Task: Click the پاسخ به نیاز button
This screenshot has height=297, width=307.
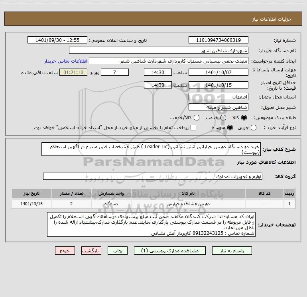Action: click(x=232, y=251)
